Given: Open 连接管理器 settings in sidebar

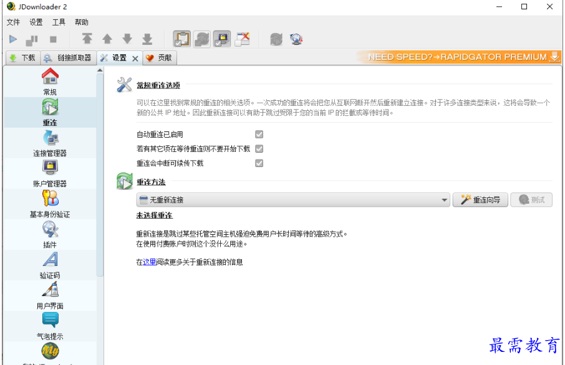Looking at the screenshot, I should [50, 143].
